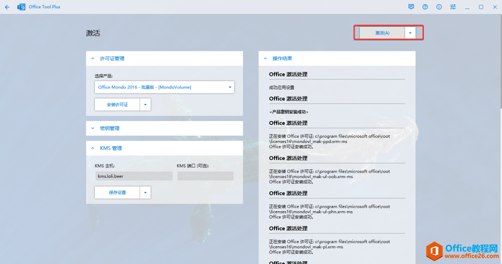Click the 保存设置 button
This screenshot has height=264, width=502.
pyautogui.click(x=117, y=193)
